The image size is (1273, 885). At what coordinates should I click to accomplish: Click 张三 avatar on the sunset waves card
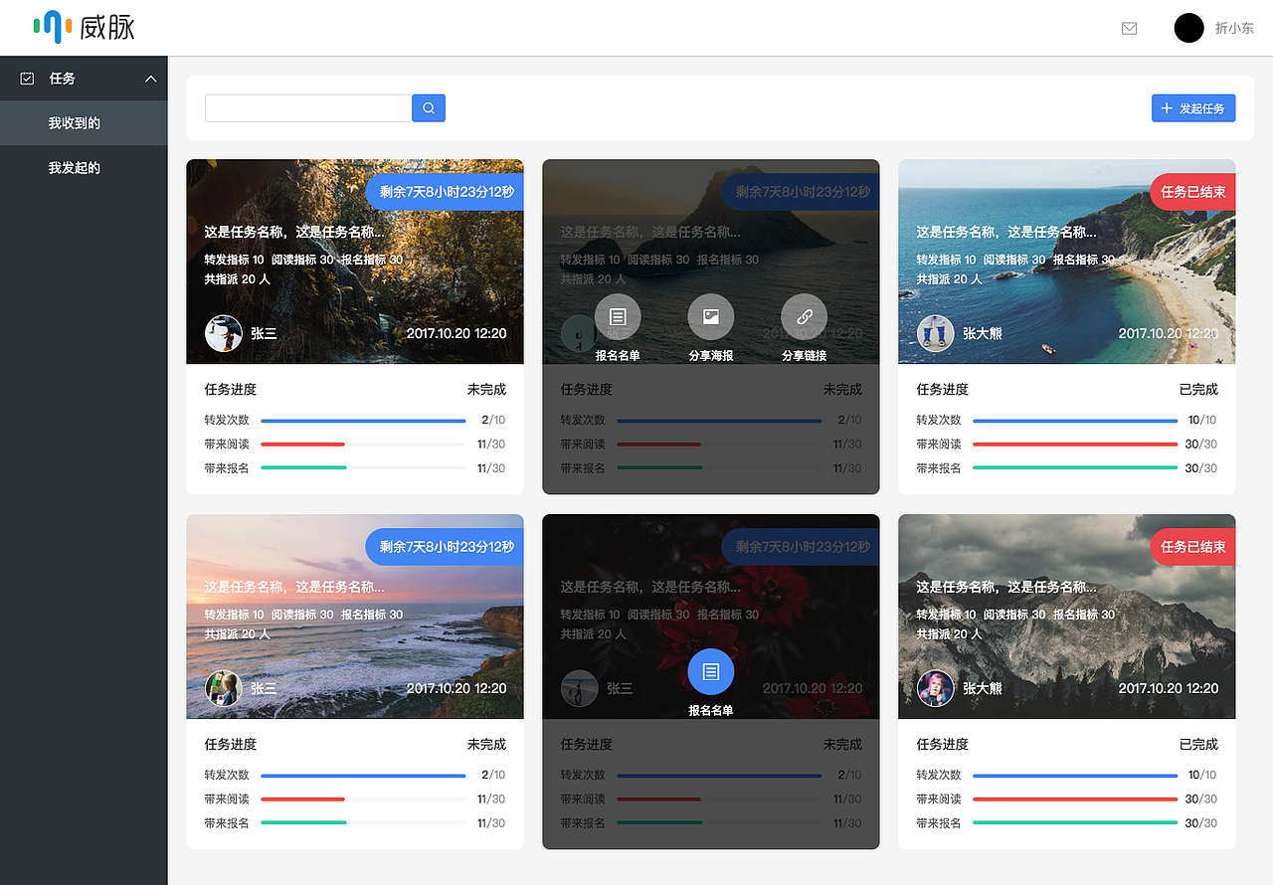tap(224, 688)
